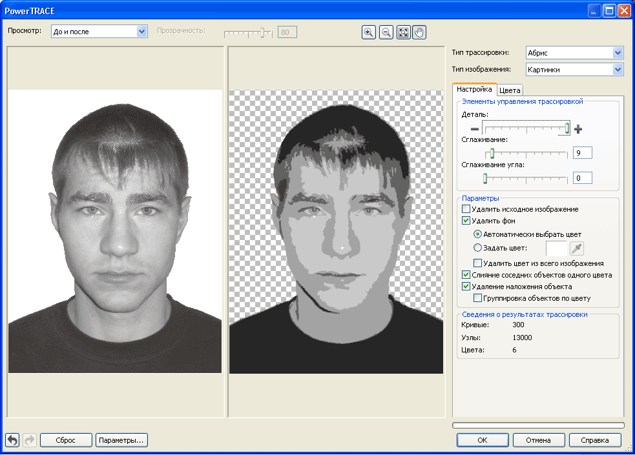The image size is (635, 455).
Task: Click the Сглаживание value field showing 9
Action: [x=583, y=153]
